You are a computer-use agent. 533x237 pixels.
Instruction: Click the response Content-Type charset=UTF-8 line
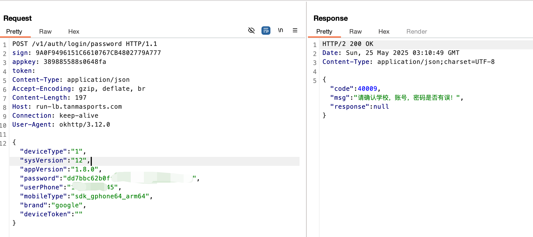[x=408, y=62]
